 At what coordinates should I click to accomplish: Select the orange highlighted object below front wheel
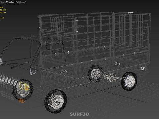(x=22, y=100)
